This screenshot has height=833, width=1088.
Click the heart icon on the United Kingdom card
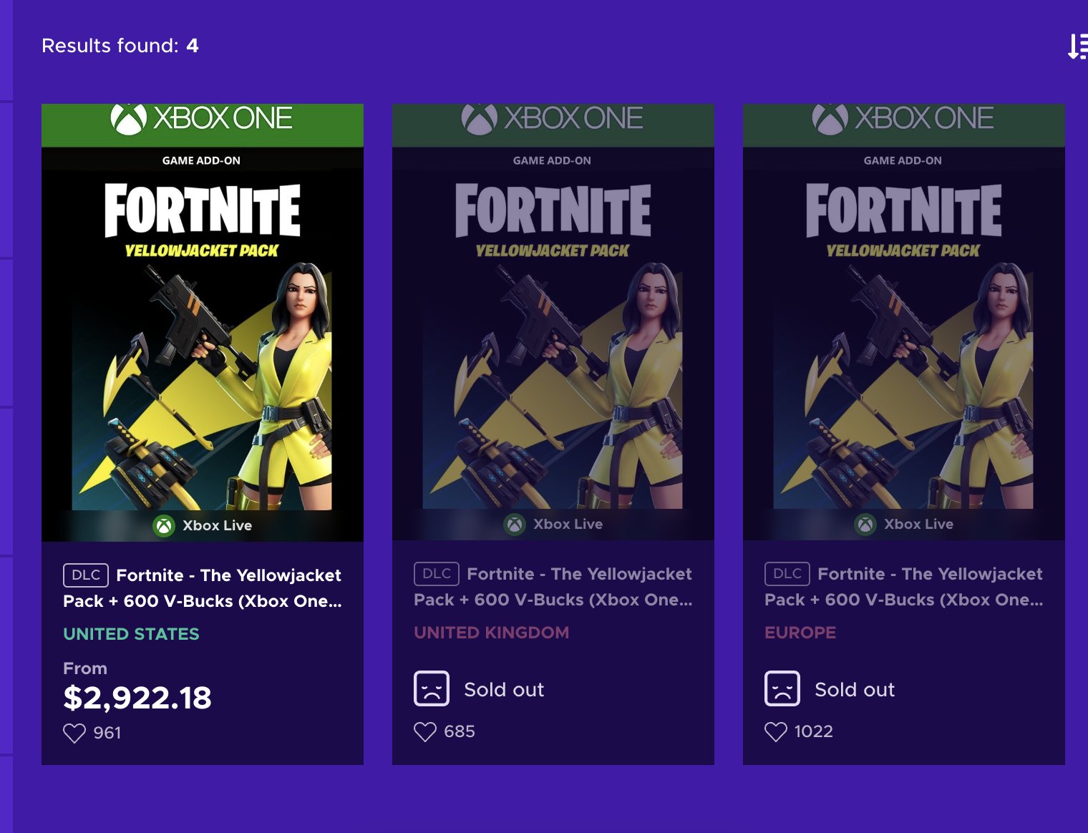click(x=425, y=731)
